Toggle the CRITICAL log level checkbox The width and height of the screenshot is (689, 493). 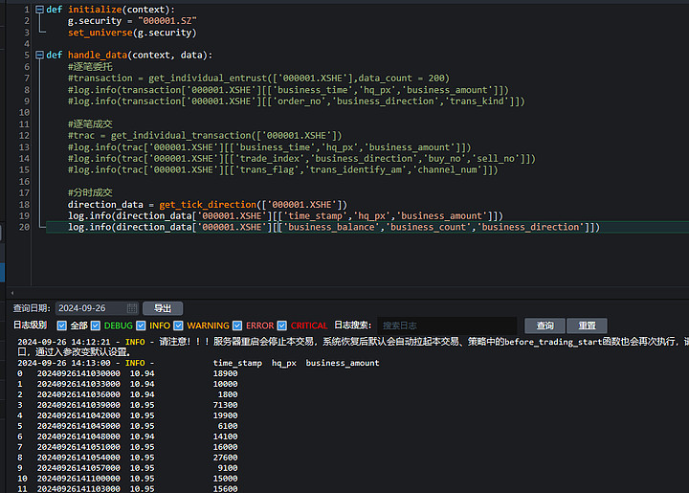point(281,326)
